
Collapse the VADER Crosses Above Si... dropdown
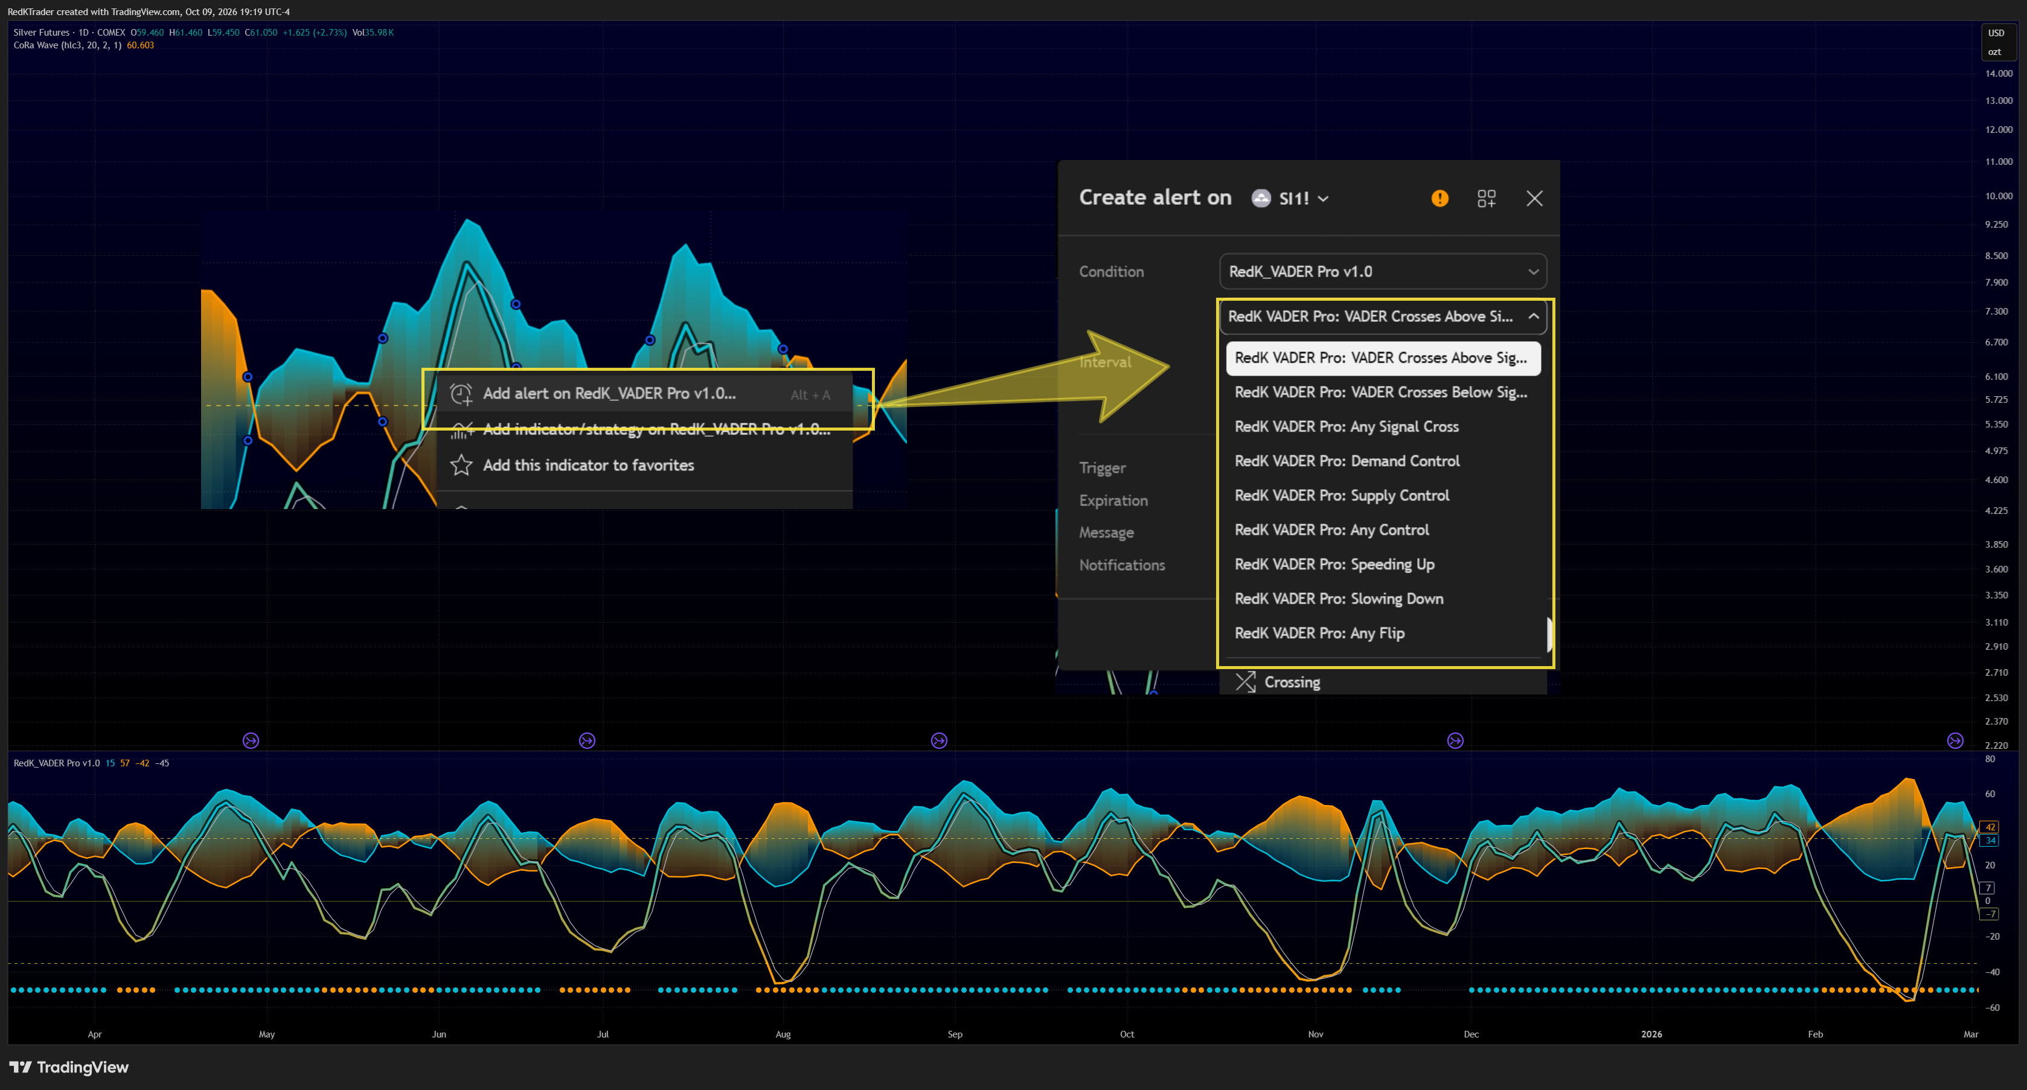[1383, 316]
